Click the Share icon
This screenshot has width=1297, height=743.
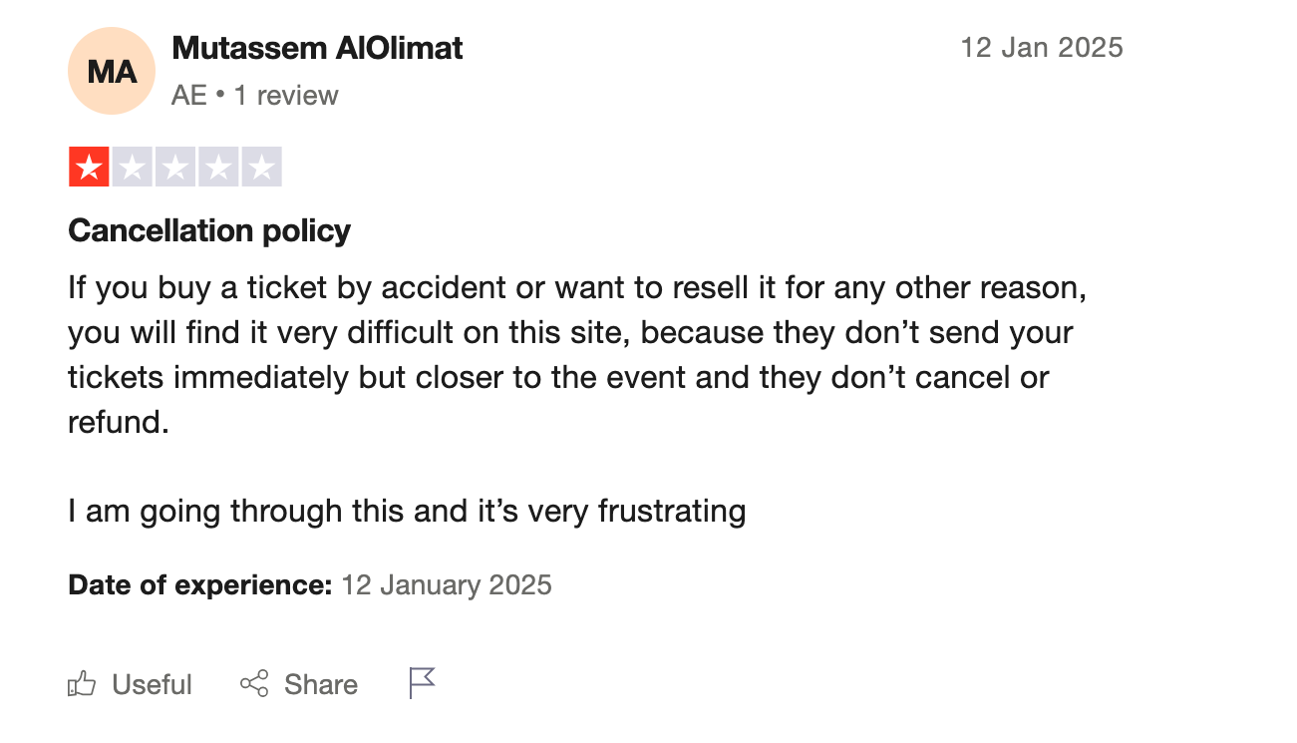[x=255, y=684]
